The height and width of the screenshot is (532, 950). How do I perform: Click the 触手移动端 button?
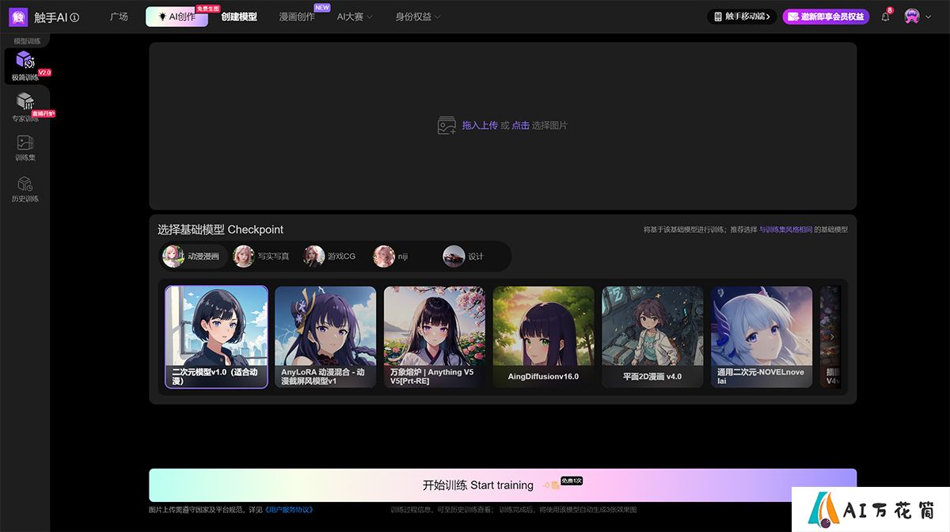742,17
